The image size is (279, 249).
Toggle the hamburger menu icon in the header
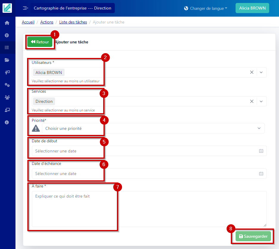click(26, 8)
